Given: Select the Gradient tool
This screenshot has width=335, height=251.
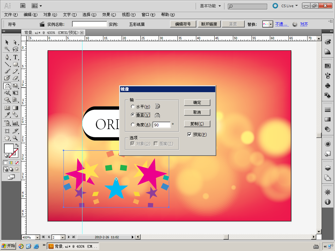Looking at the screenshot, I should coord(15,108).
